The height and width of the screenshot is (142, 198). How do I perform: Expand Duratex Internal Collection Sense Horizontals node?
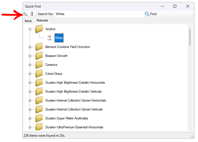point(30,100)
